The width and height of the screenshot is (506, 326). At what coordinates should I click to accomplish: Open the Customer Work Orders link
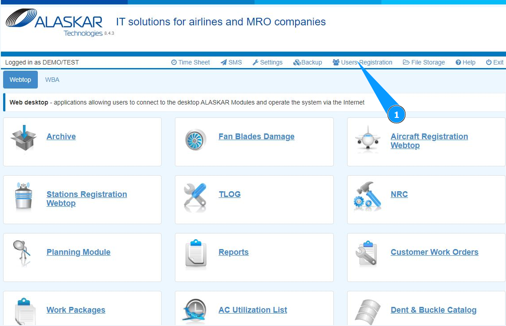pos(434,252)
